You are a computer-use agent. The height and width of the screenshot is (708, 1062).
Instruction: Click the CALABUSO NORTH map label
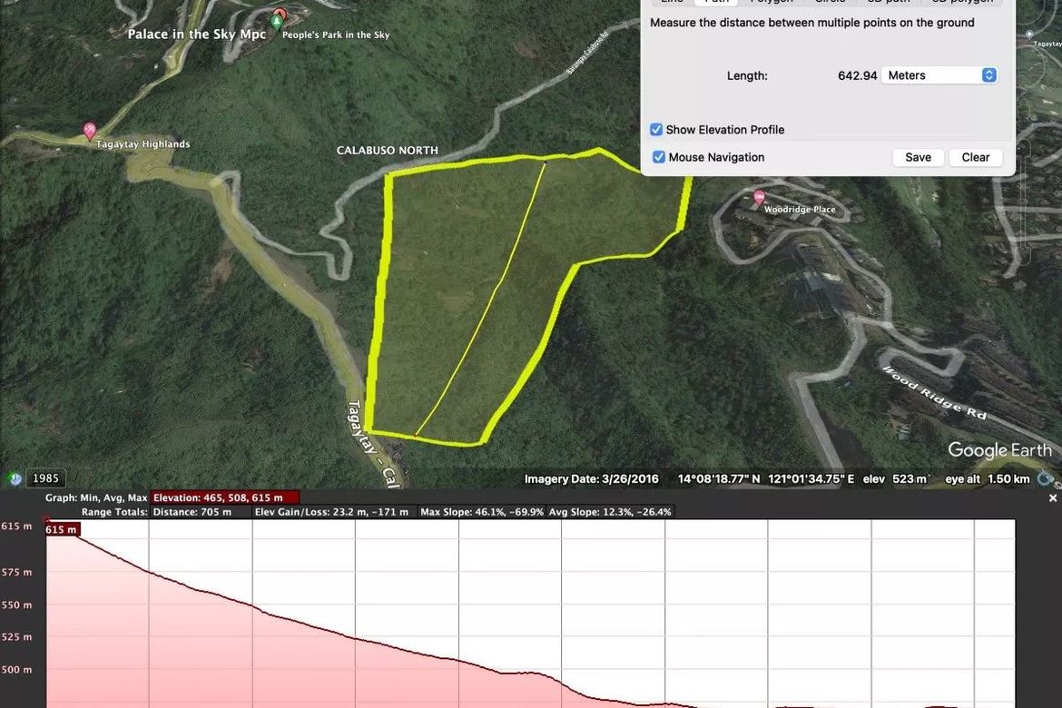pyautogui.click(x=388, y=150)
